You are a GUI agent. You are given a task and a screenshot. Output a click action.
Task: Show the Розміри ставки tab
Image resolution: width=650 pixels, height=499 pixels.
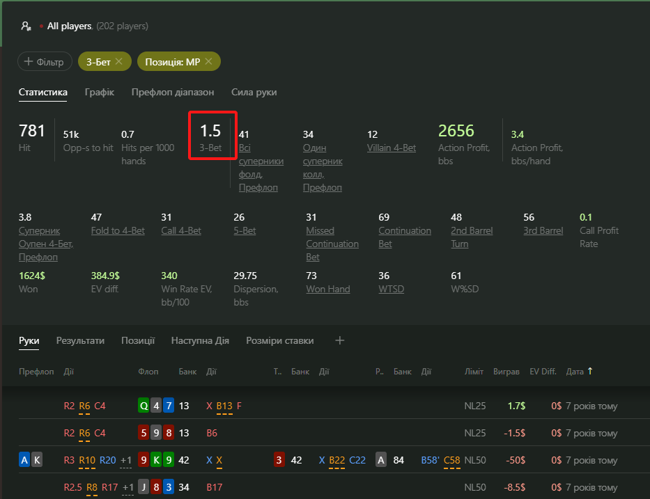[x=280, y=340]
